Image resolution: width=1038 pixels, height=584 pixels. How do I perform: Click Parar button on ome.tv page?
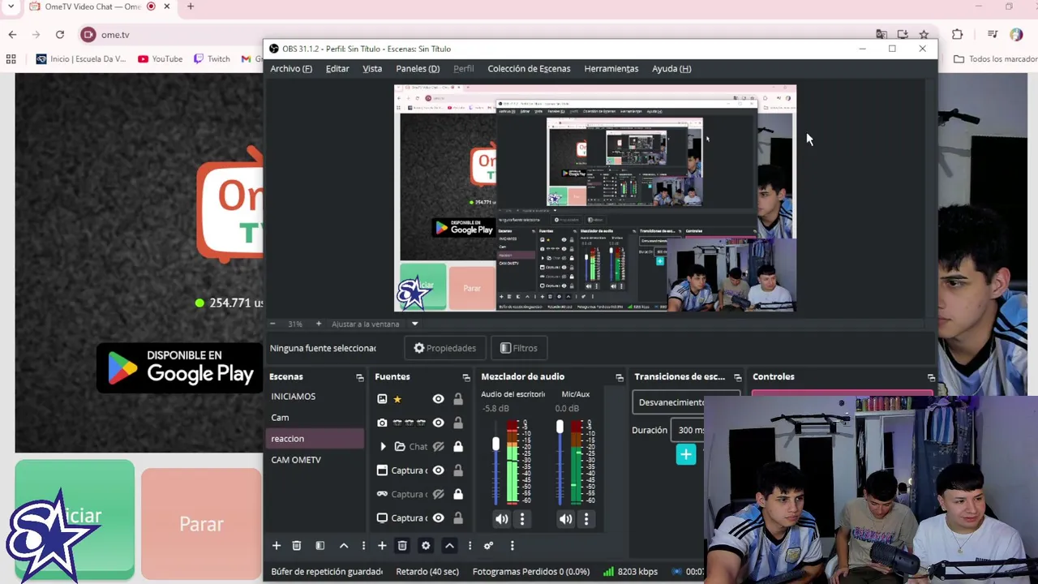(201, 524)
